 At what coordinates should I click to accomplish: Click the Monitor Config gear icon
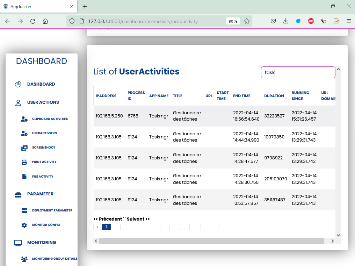(x=24, y=225)
